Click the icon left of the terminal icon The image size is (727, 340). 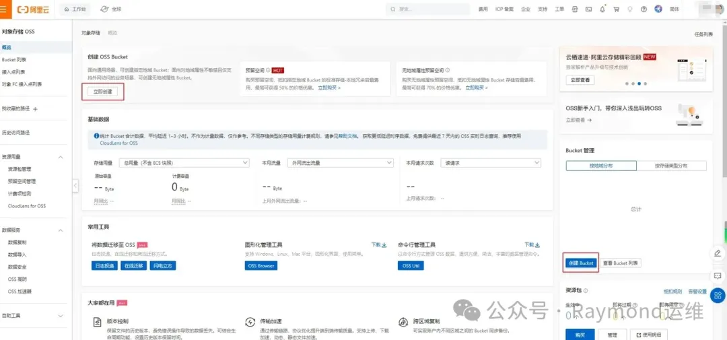pyautogui.click(x=575, y=9)
